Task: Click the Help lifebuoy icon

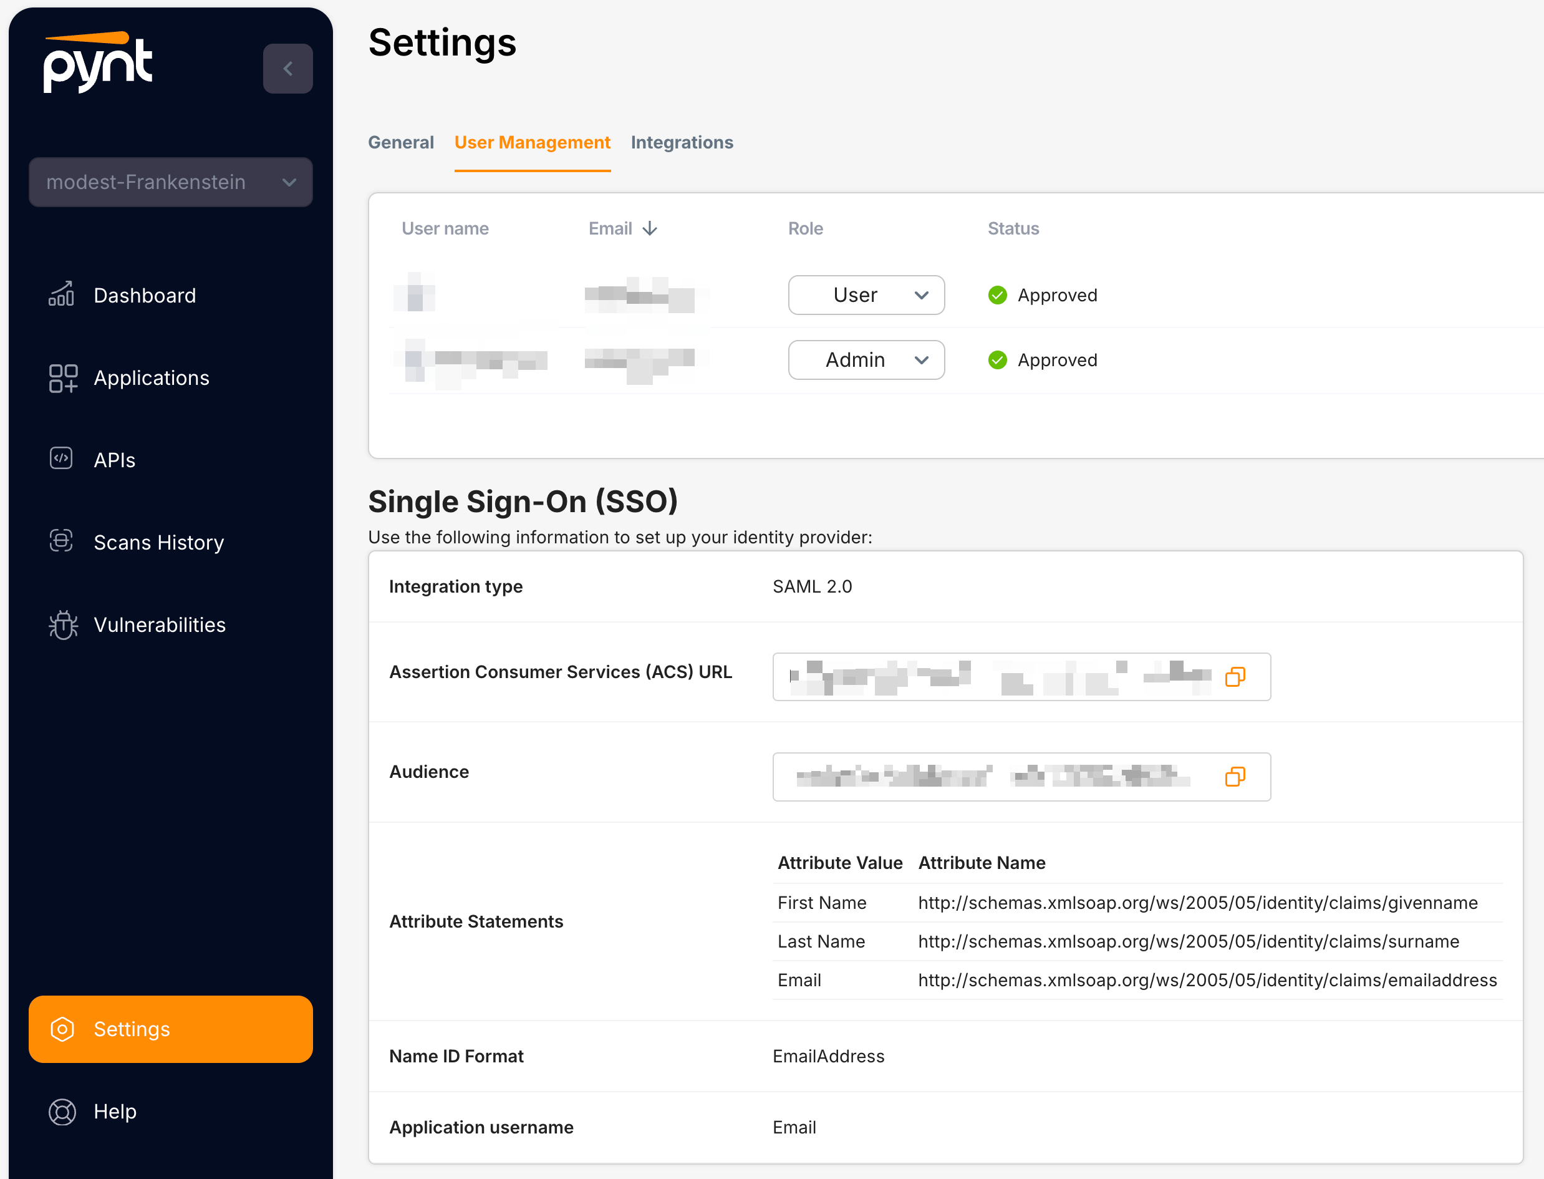Action: click(62, 1112)
